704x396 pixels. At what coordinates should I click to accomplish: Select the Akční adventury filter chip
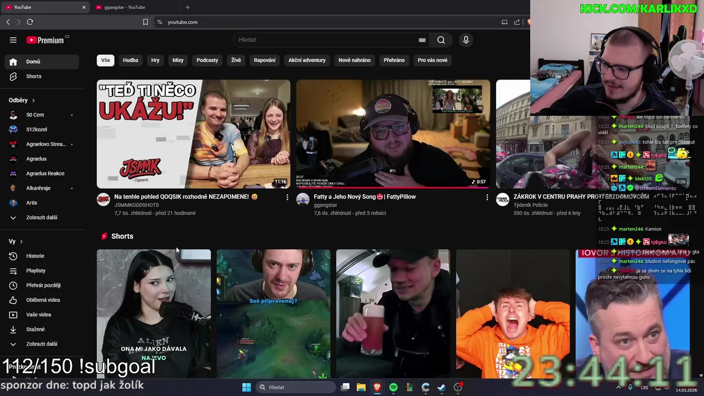click(307, 60)
